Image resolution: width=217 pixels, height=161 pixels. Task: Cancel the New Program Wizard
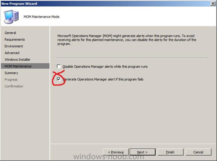point(198,152)
